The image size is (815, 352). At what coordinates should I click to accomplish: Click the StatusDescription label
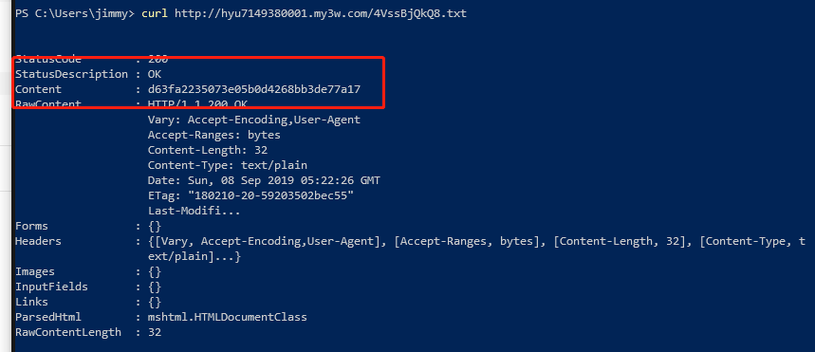[71, 74]
